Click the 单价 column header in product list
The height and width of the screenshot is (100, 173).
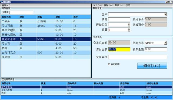64,17
